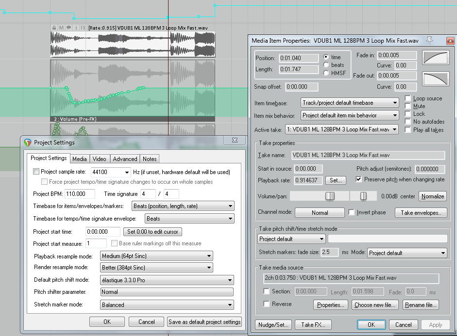Screen dimensions: 457x336
Task: Click the fade-in curve shape button
Action: pyautogui.click(x=435, y=58)
